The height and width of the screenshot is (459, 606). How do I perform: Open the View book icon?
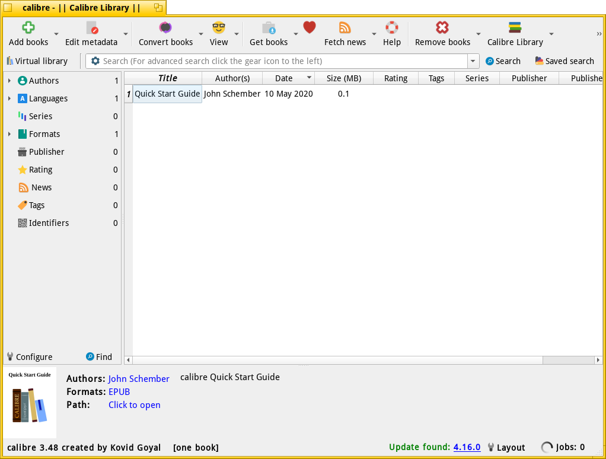tap(219, 27)
